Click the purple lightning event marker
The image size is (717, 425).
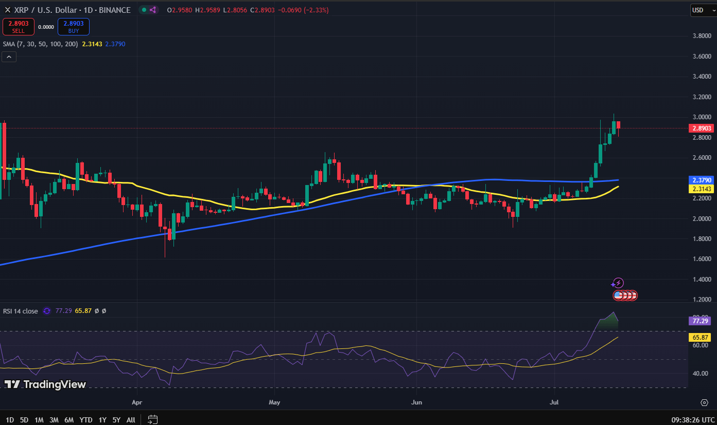point(618,283)
